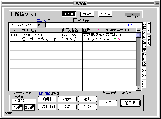Click the 印刷用紙 はがき setting
Image resolution: width=161 pixels, height=119 pixels.
49,93
